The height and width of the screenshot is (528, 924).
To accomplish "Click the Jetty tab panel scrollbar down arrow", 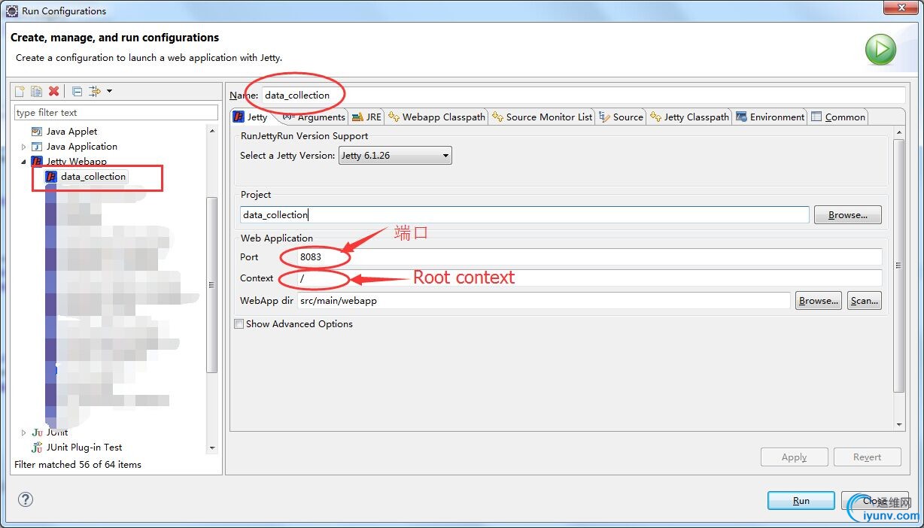I will (x=898, y=425).
